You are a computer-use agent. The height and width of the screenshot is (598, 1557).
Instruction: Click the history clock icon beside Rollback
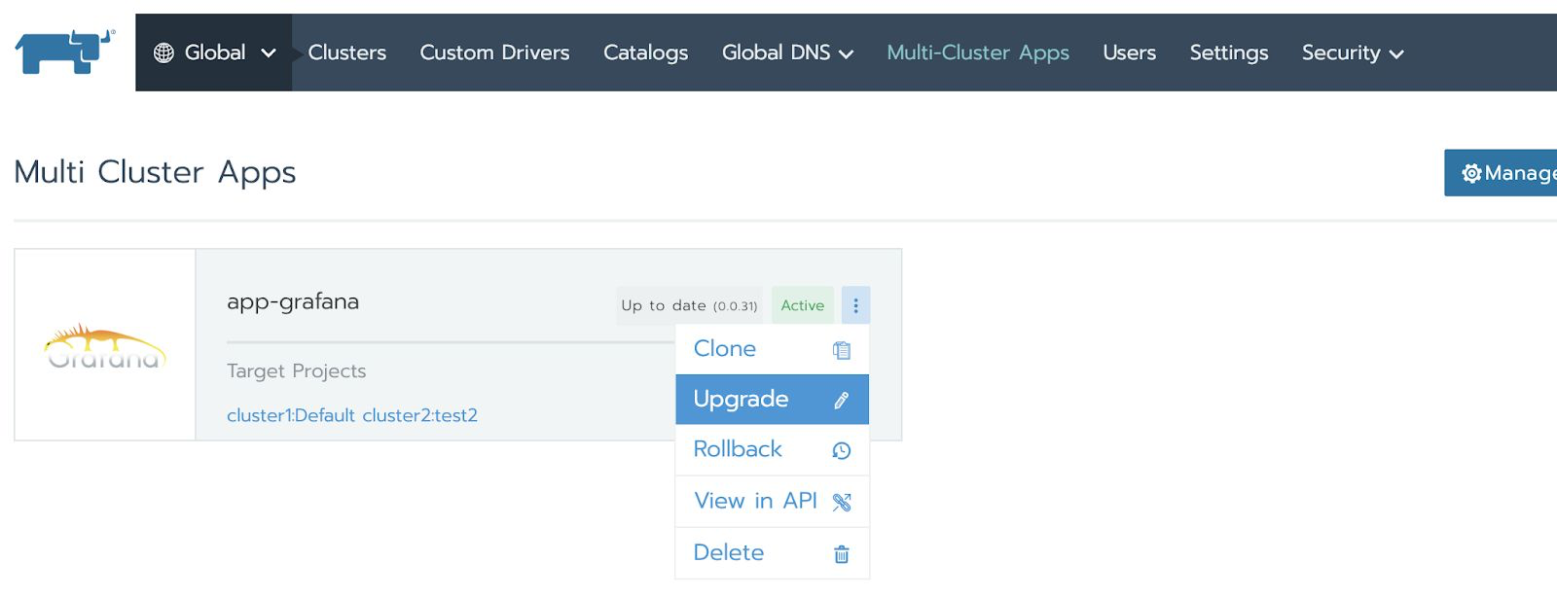coord(842,450)
